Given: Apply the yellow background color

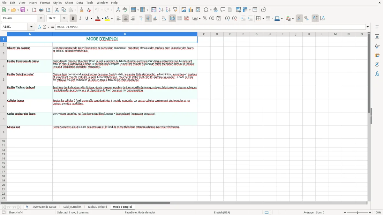Looking at the screenshot, I should coord(107,18).
